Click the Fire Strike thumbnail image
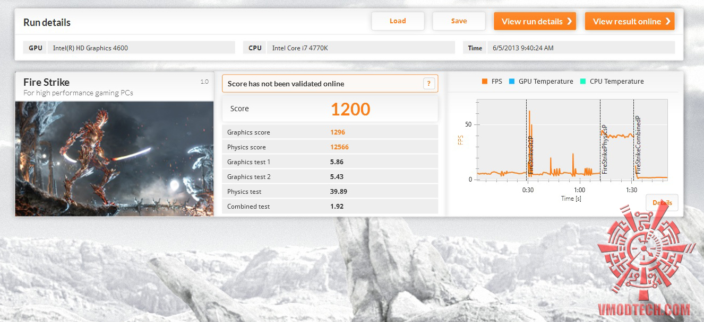 coord(114,158)
